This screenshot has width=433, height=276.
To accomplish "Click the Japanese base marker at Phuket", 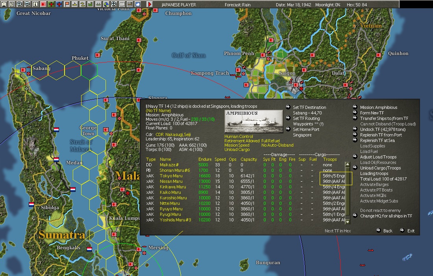I will click(x=98, y=55).
